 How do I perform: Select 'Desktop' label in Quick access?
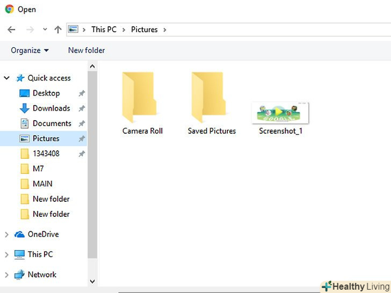[46, 93]
